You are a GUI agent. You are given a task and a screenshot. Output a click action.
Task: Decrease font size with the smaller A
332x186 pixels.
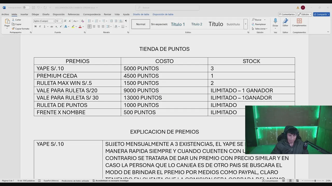70,21
